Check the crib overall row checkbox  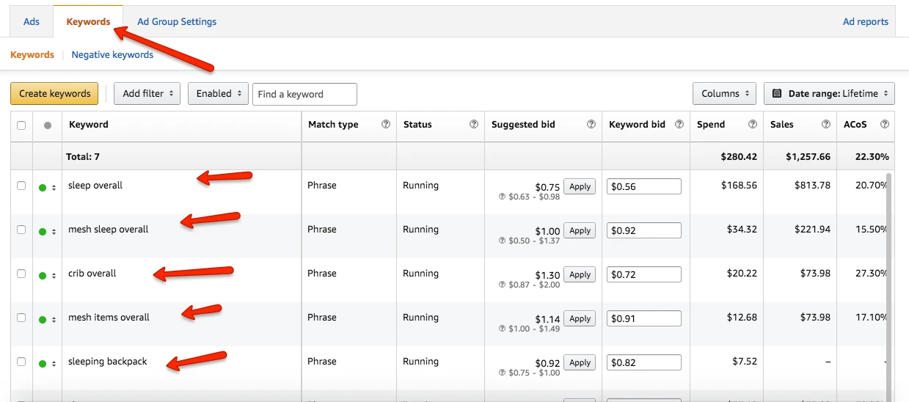click(x=21, y=274)
